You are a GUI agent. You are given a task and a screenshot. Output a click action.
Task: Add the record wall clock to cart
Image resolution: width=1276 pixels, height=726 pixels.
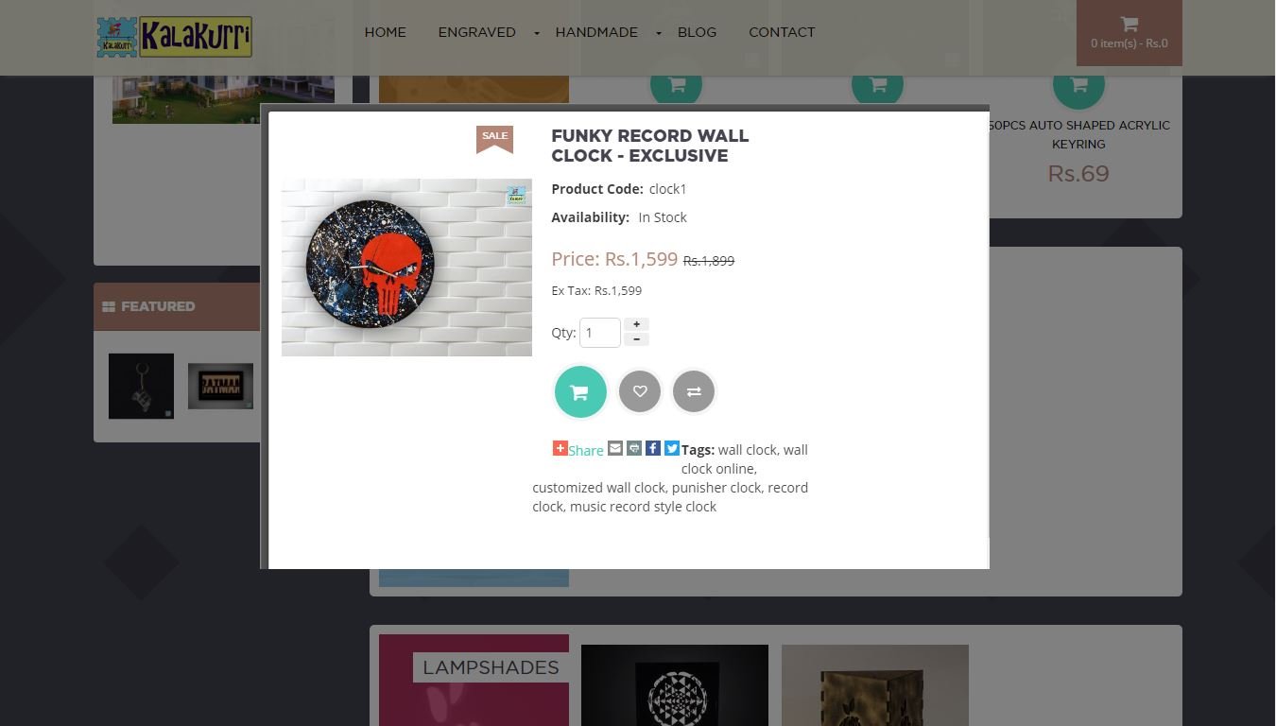click(x=579, y=391)
